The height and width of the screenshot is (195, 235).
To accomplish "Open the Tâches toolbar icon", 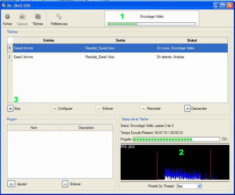I will (x=38, y=16).
